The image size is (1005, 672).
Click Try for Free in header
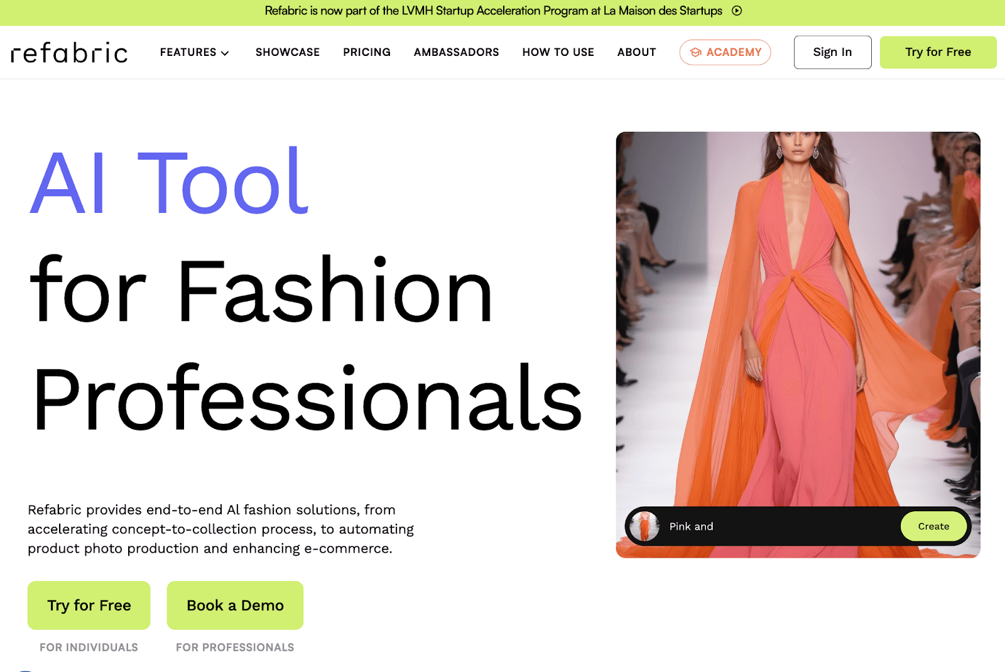[x=938, y=52]
